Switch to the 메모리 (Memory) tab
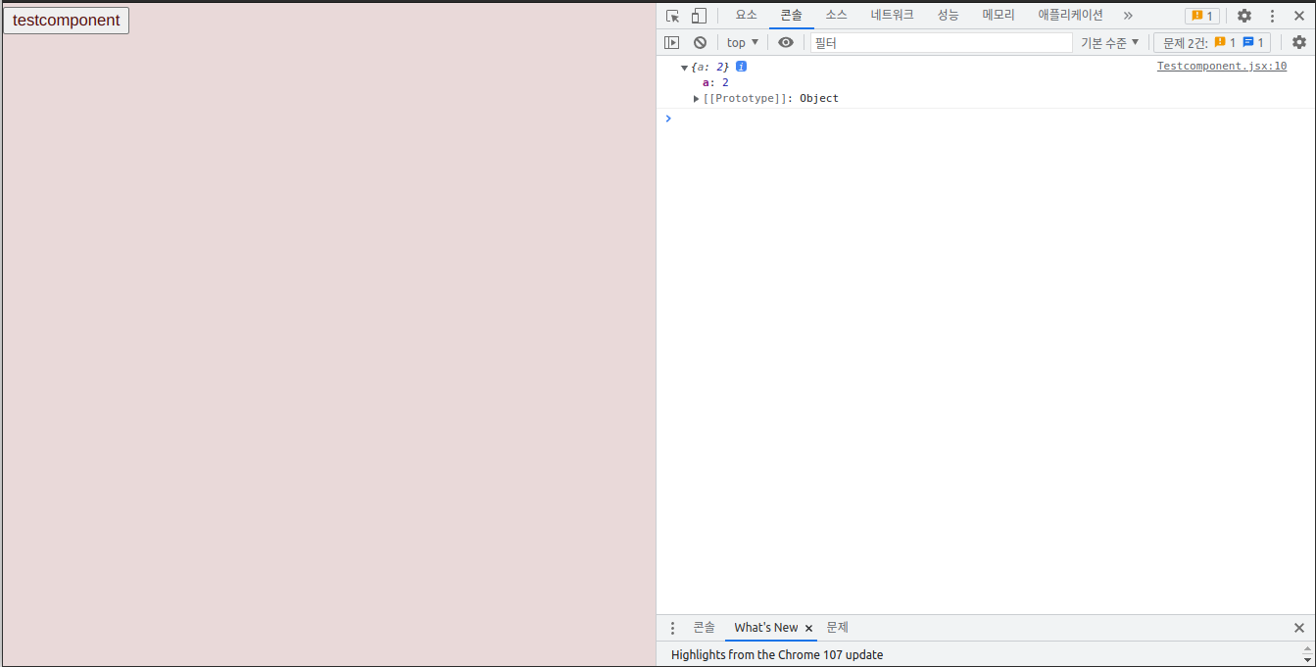 999,15
